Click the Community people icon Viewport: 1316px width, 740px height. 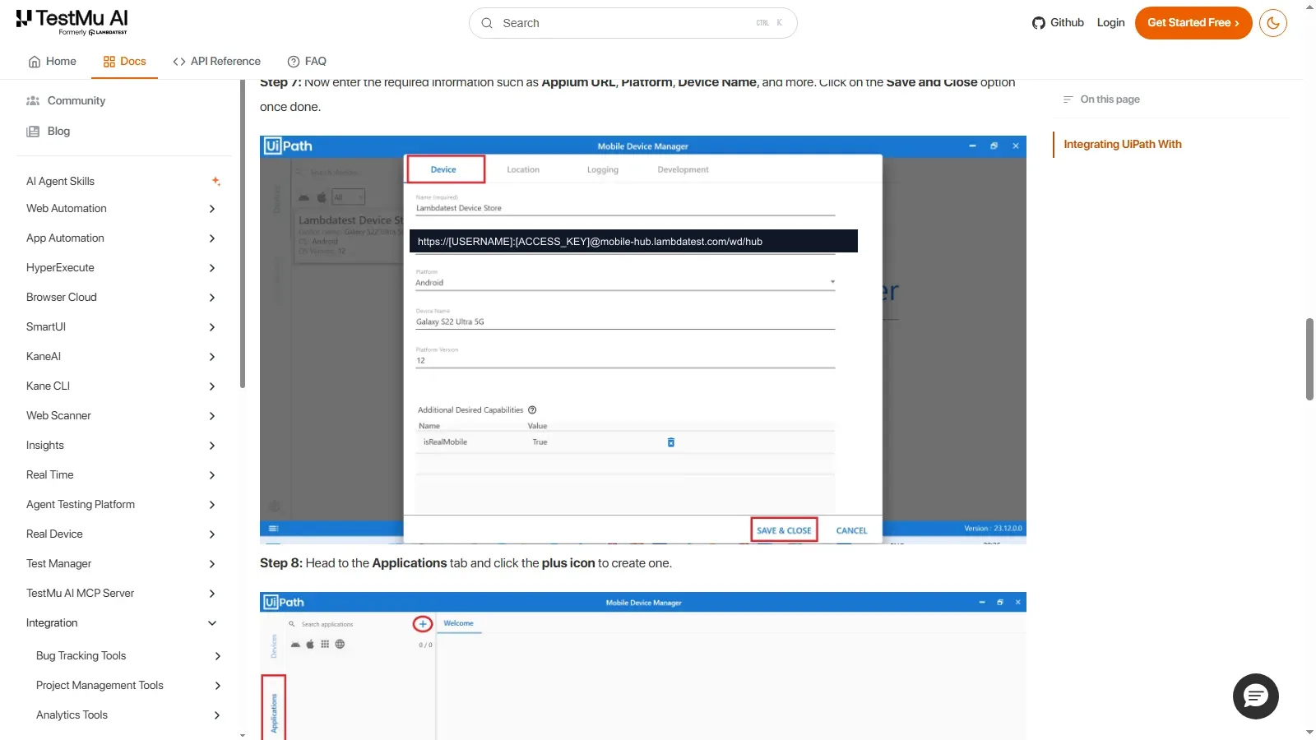[x=33, y=100]
